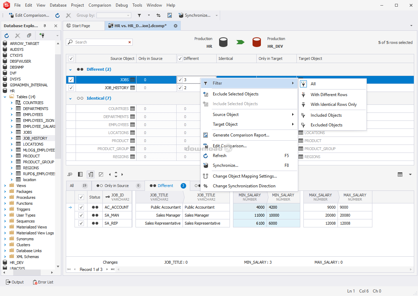Open the Database menu
The width and height of the screenshot is (418, 296).
58,5
